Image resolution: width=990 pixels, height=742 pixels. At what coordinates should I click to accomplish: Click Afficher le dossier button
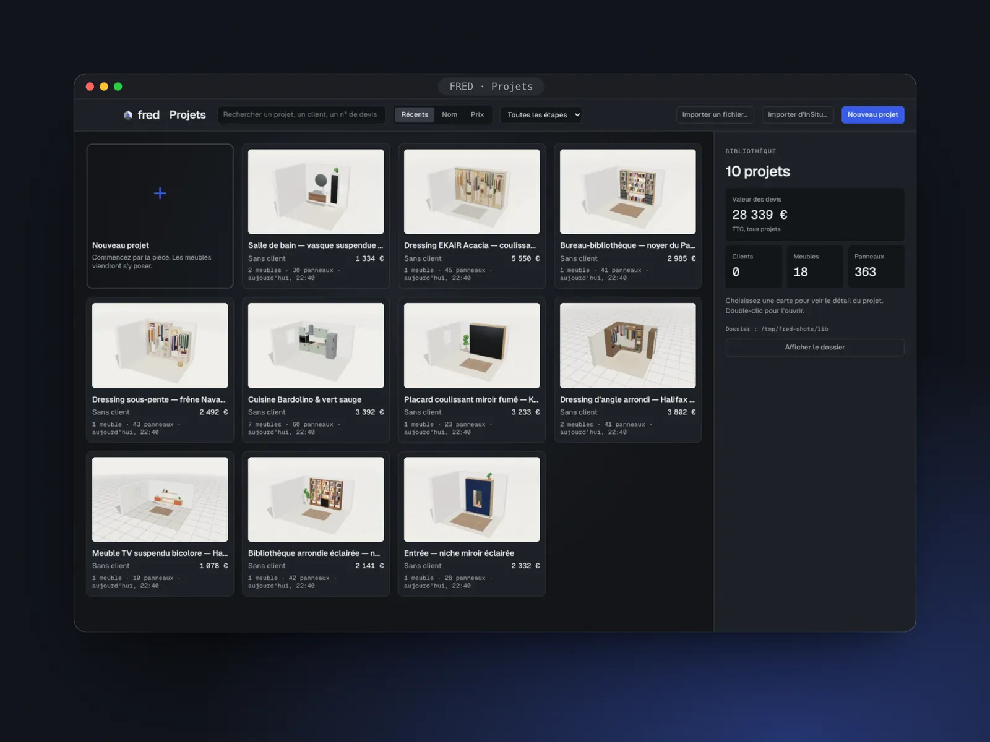click(x=814, y=348)
